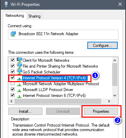Select the Microsoft LLDP Protocol Driver icon

pos(19,90)
